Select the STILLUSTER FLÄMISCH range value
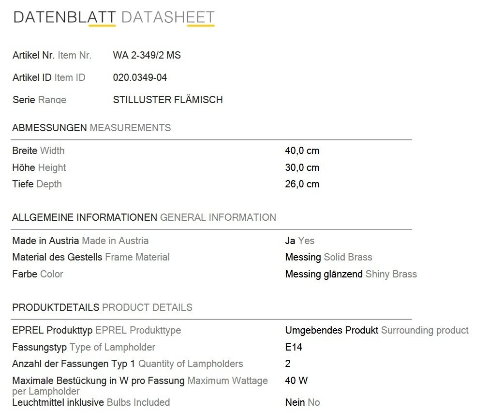This screenshot has width=489, height=413. pyautogui.click(x=168, y=100)
